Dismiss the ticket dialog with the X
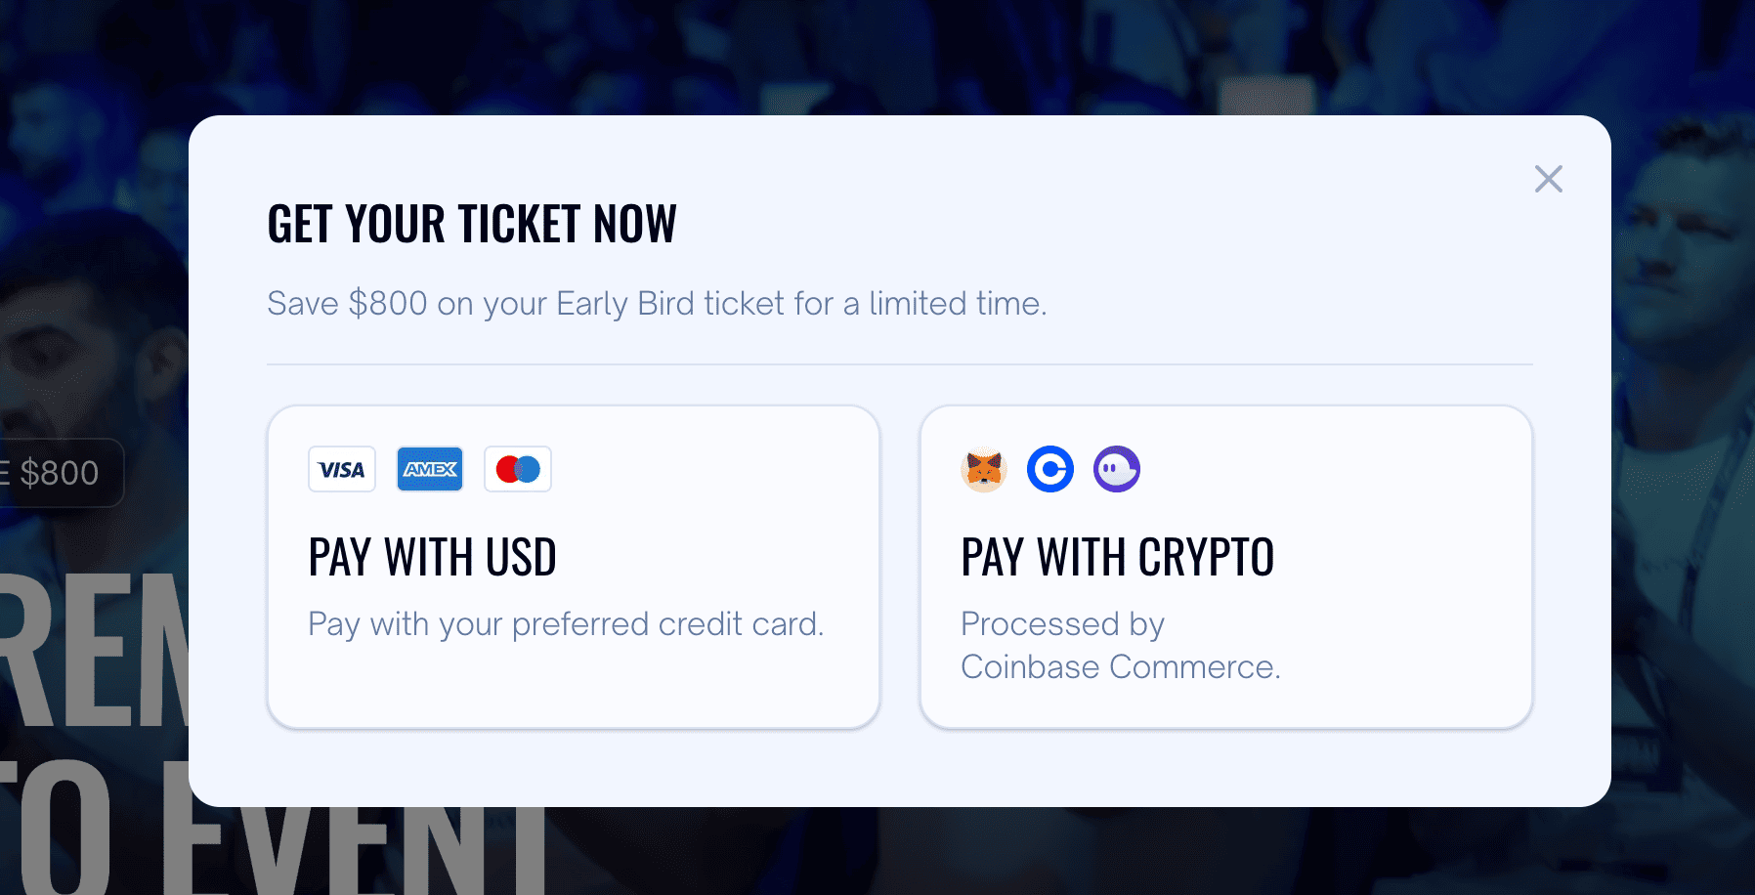Image resolution: width=1755 pixels, height=895 pixels. pyautogui.click(x=1548, y=180)
